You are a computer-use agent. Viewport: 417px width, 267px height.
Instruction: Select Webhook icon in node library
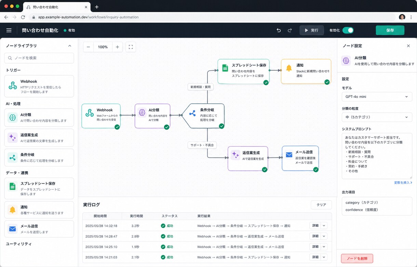(x=13, y=86)
